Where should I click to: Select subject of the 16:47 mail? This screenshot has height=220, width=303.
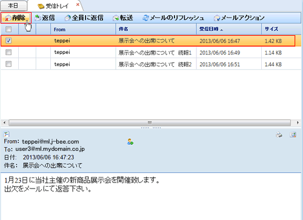click(x=147, y=41)
